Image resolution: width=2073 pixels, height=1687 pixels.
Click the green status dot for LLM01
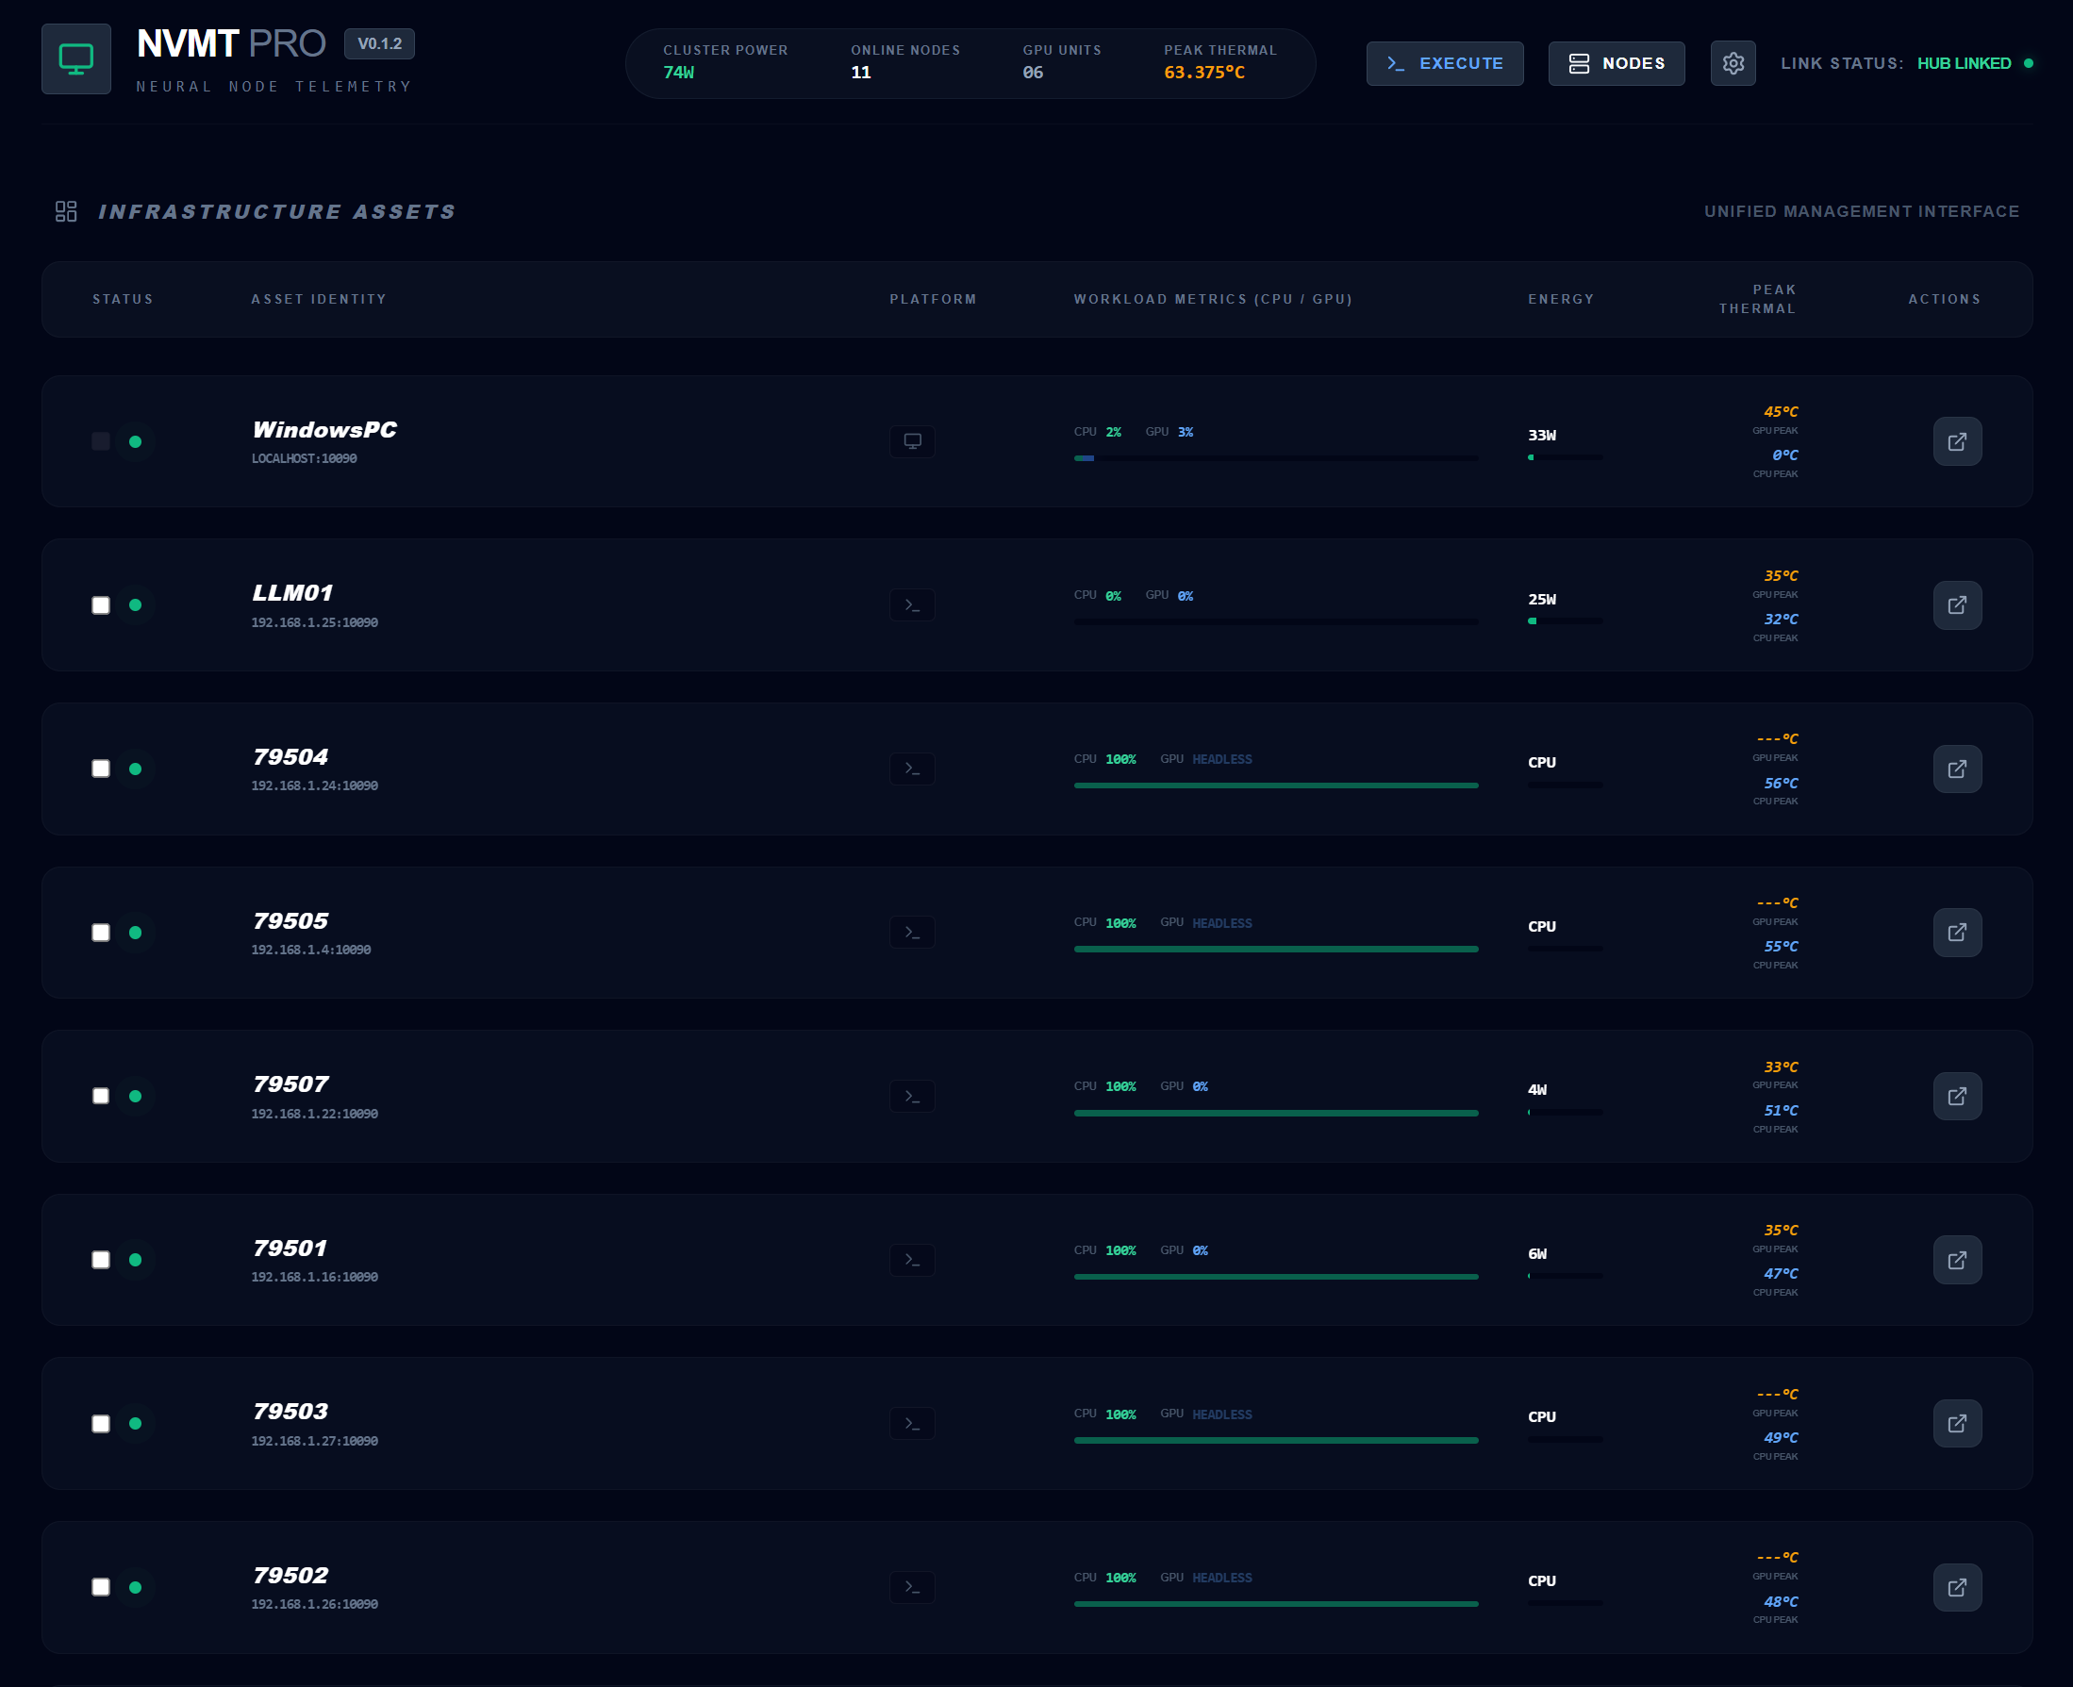[x=136, y=604]
